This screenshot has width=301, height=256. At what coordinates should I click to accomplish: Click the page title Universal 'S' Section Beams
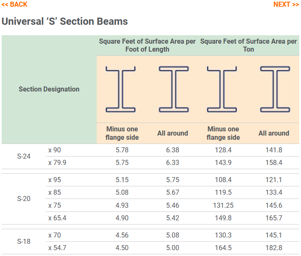point(65,21)
